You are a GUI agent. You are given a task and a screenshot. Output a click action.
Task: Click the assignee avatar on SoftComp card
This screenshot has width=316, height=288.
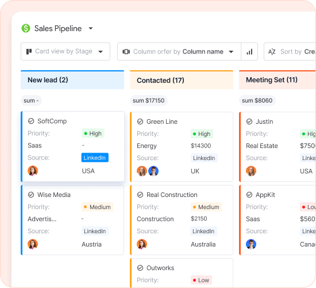pyautogui.click(x=33, y=170)
